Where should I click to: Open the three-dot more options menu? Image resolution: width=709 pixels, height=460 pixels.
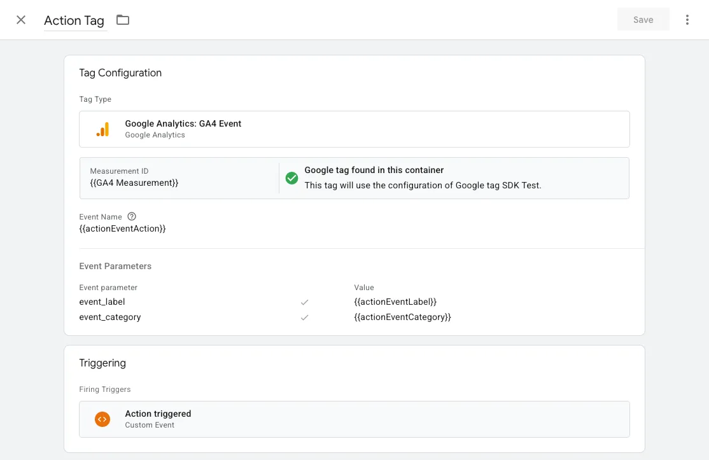click(x=687, y=20)
